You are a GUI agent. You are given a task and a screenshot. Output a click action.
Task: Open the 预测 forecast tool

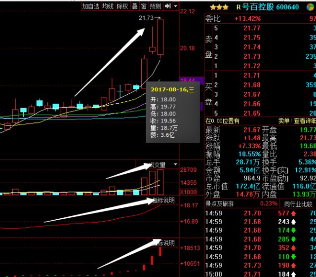pyautogui.click(x=155, y=6)
